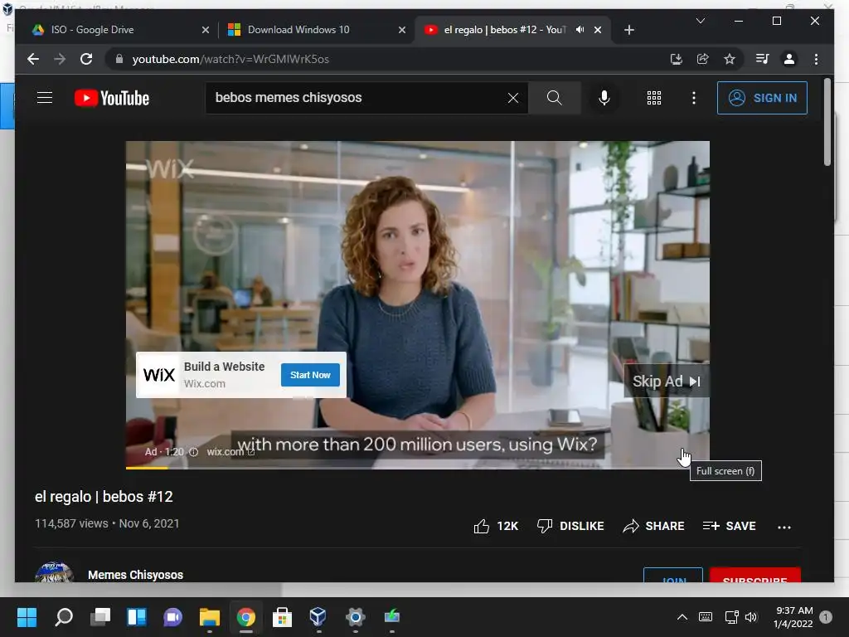The width and height of the screenshot is (849, 637).
Task: Select the el regalo | bebos #12 tab
Action: (503, 30)
